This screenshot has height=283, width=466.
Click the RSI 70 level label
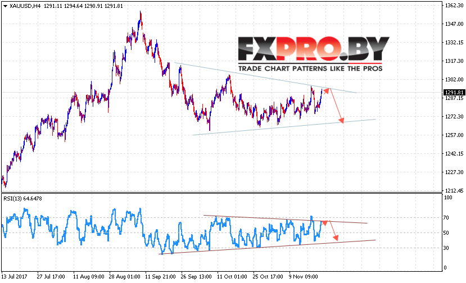coord(446,218)
